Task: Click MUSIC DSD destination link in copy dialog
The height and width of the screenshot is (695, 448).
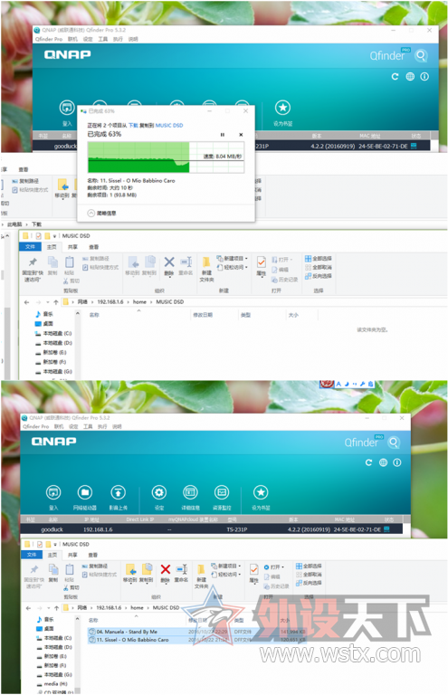Action: pos(169,126)
